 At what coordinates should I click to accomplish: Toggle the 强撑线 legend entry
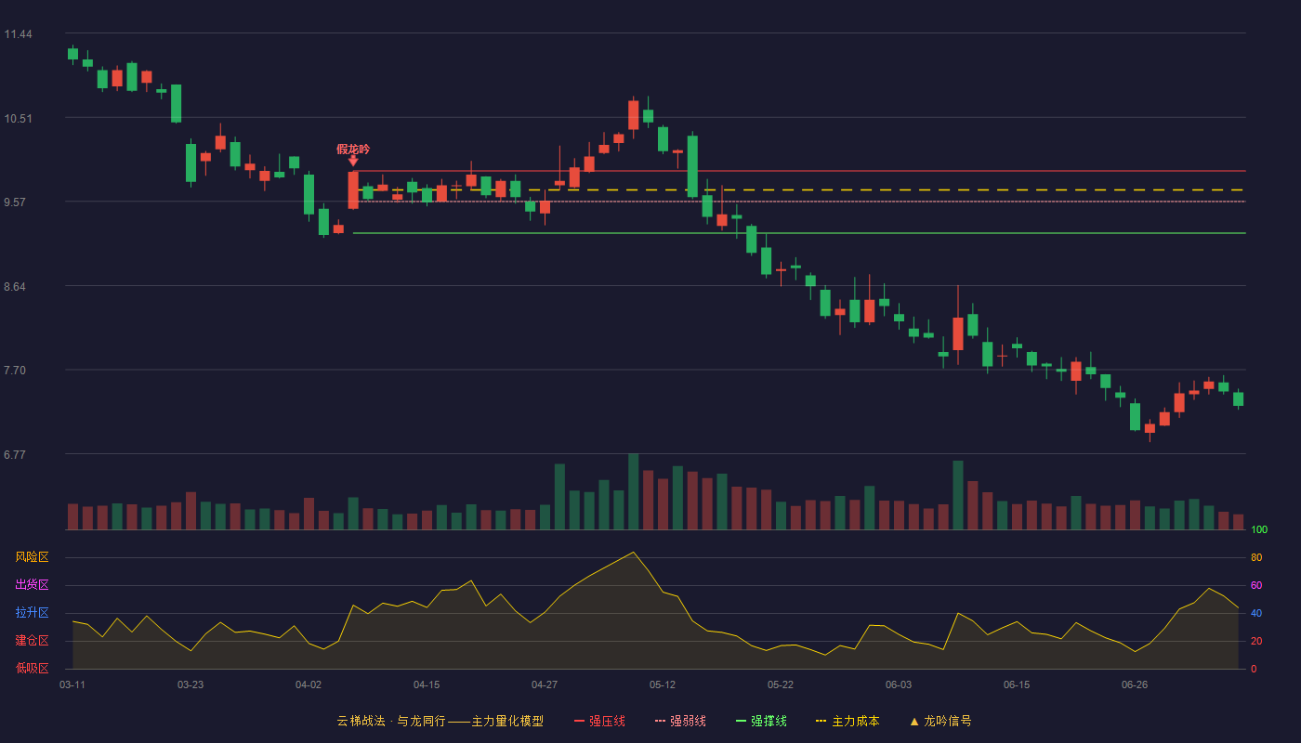(x=761, y=721)
